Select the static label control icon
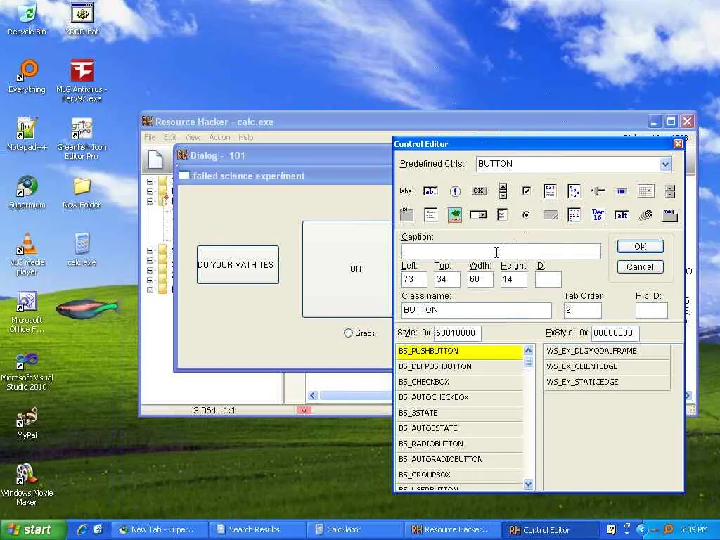This screenshot has width=720, height=540. tap(406, 191)
